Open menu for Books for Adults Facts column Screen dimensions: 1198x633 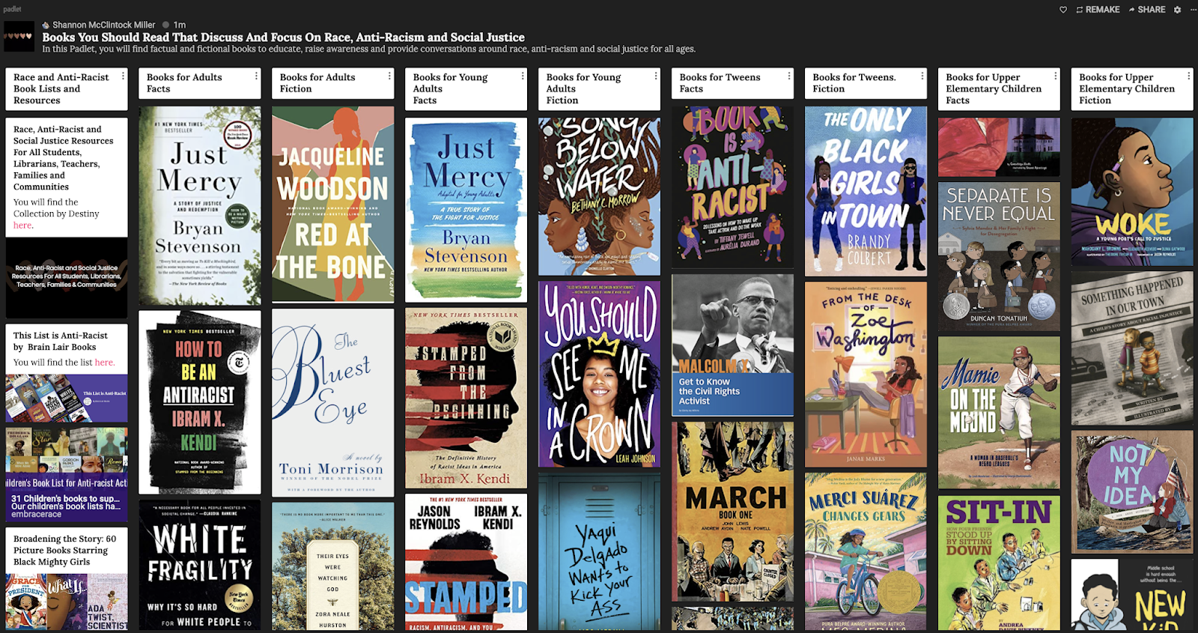(x=256, y=76)
